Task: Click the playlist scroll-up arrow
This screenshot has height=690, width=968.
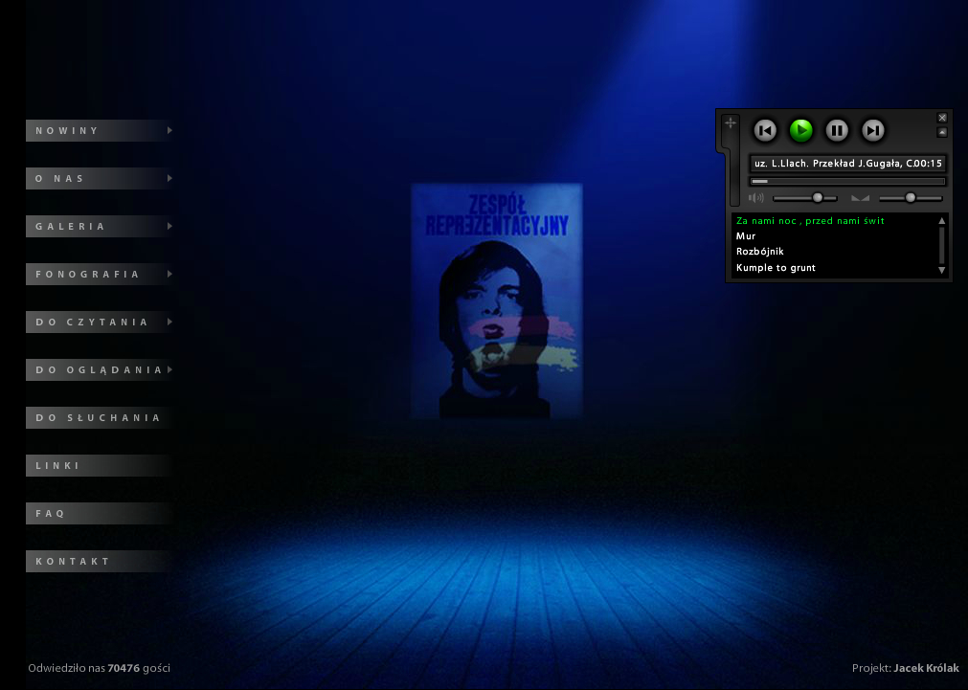Action: click(942, 221)
